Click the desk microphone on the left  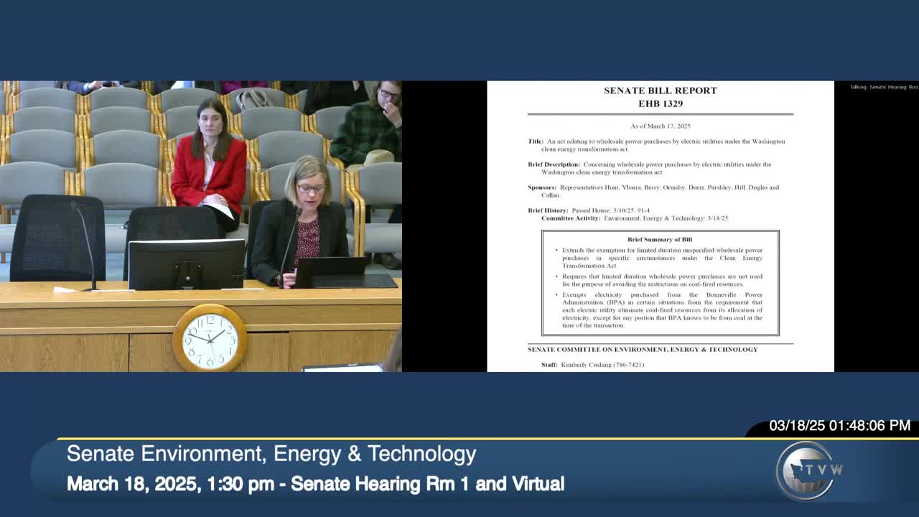85,246
